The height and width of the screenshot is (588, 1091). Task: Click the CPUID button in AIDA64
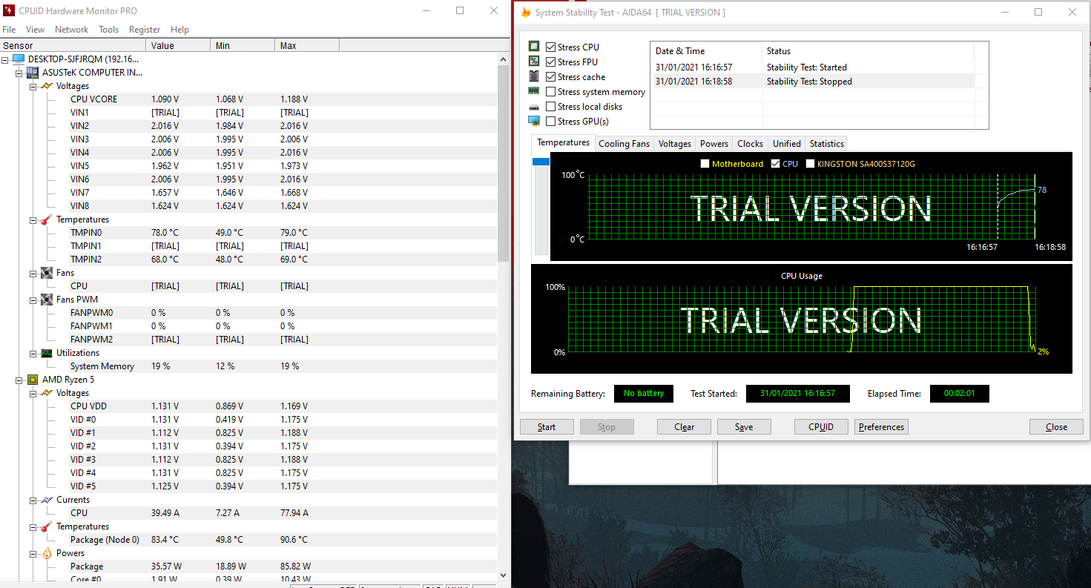click(x=821, y=427)
